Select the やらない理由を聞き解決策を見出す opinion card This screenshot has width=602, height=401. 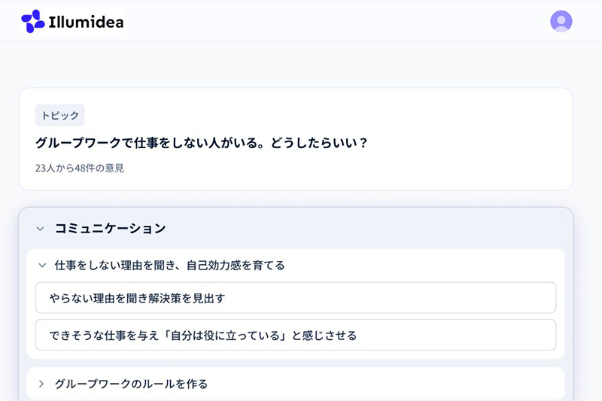[x=295, y=298]
